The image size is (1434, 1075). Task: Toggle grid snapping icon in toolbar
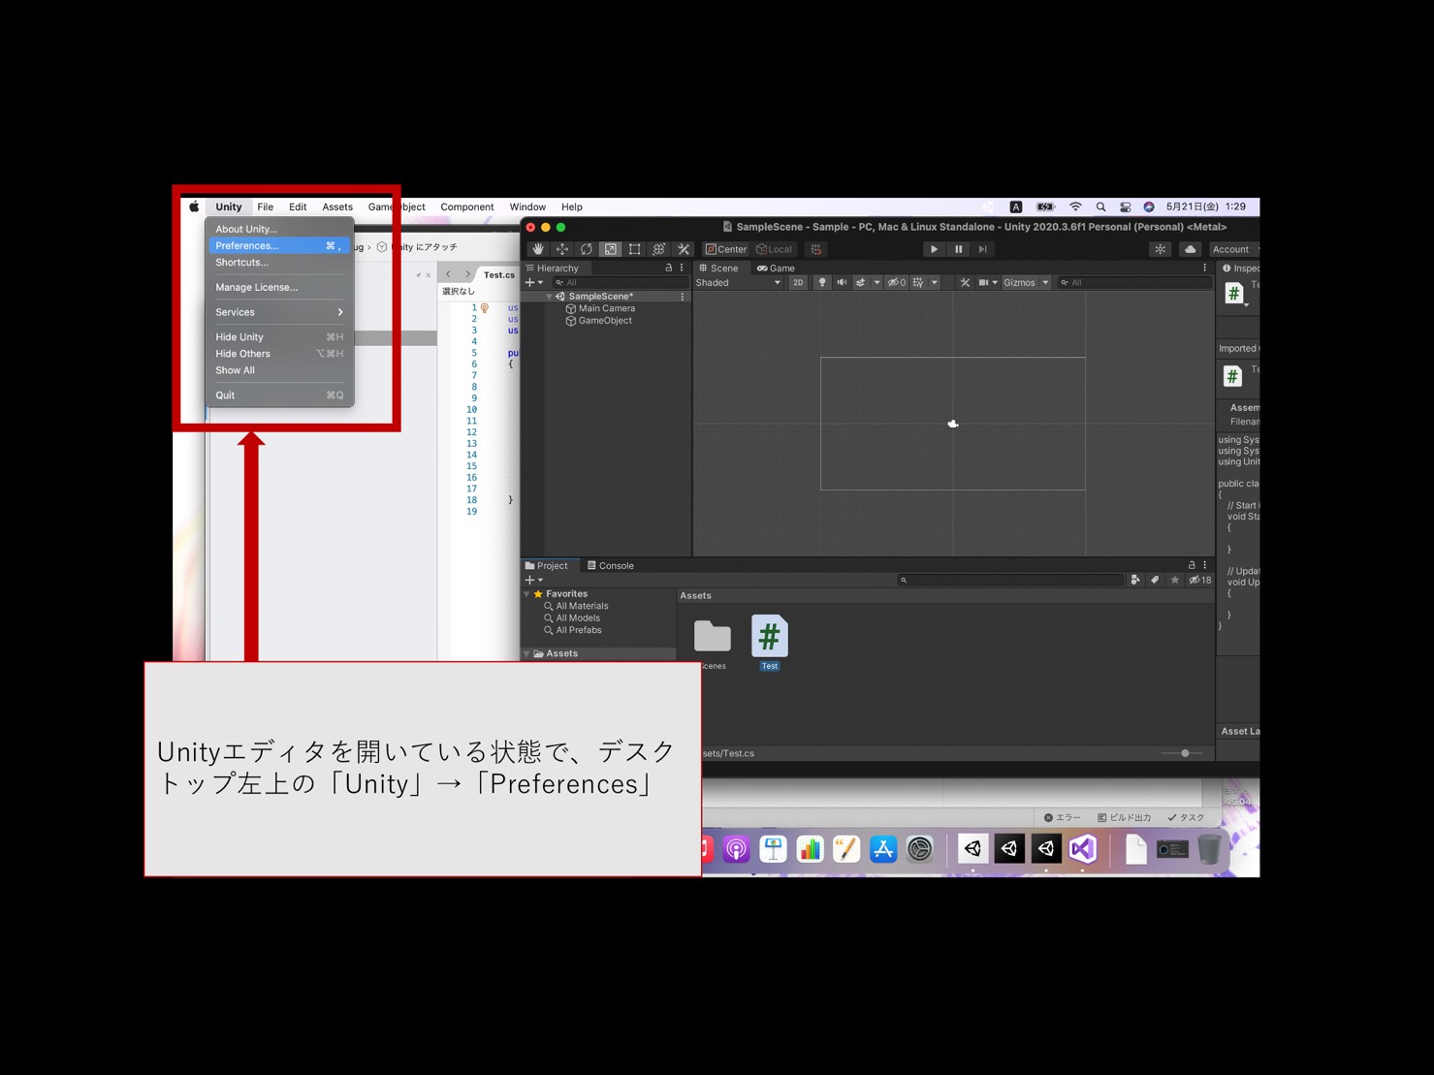coord(816,249)
